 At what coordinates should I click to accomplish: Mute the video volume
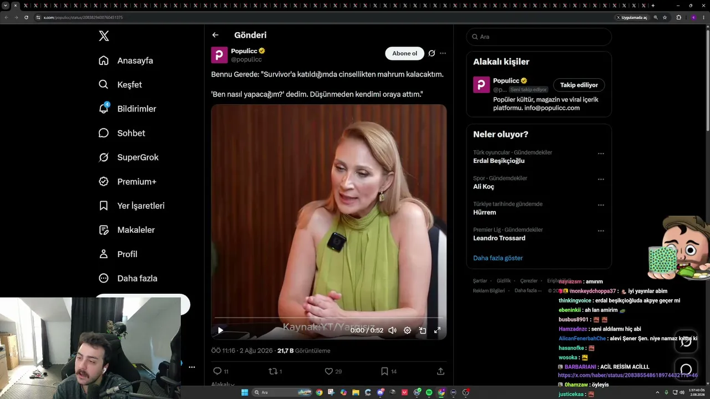(392, 330)
